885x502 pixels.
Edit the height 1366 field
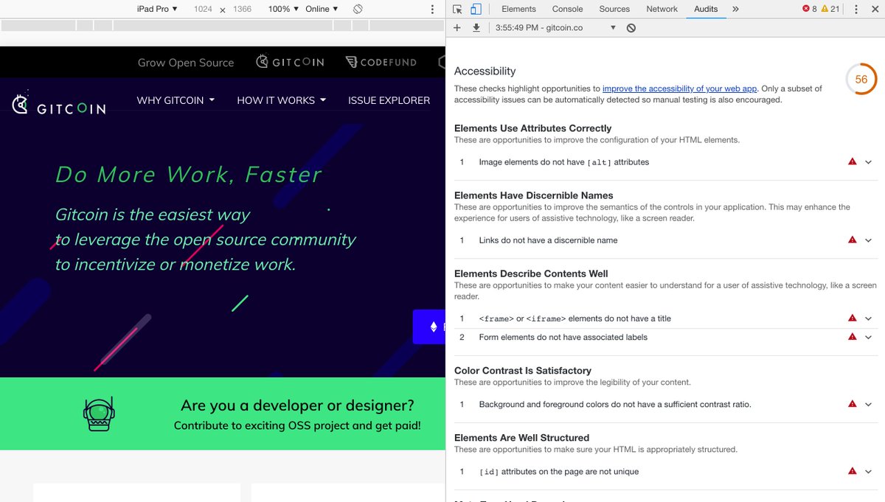(x=242, y=9)
